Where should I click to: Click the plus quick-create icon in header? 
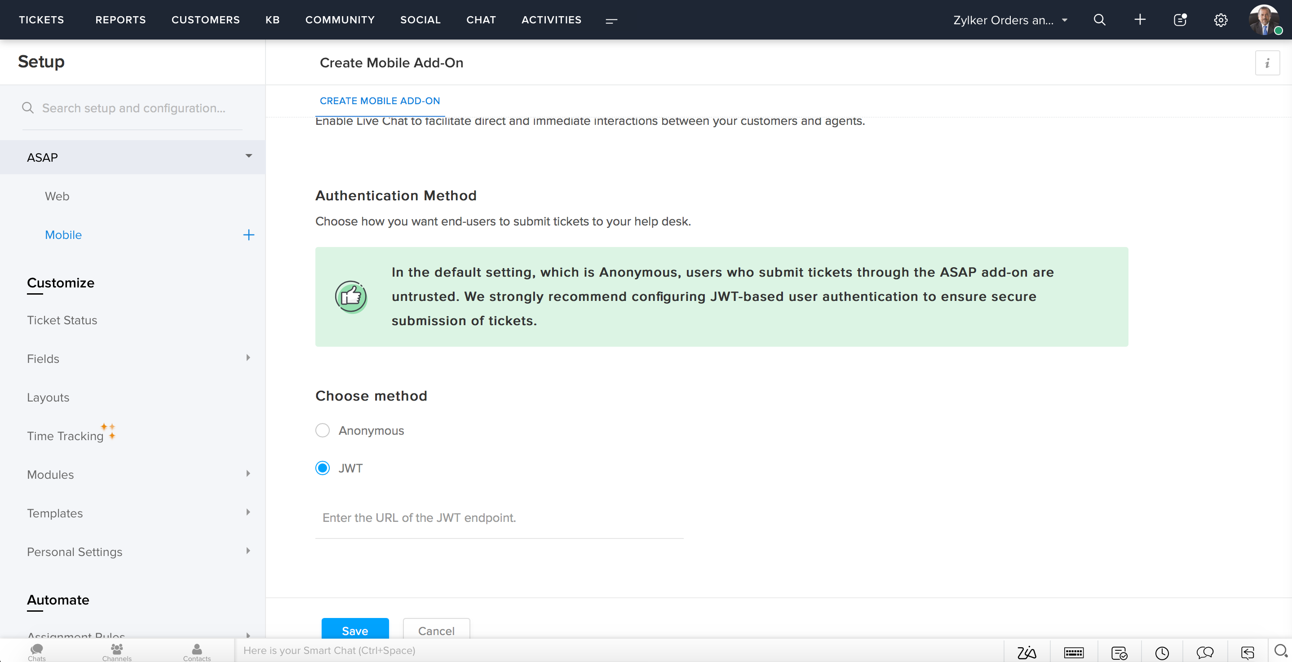1140,20
